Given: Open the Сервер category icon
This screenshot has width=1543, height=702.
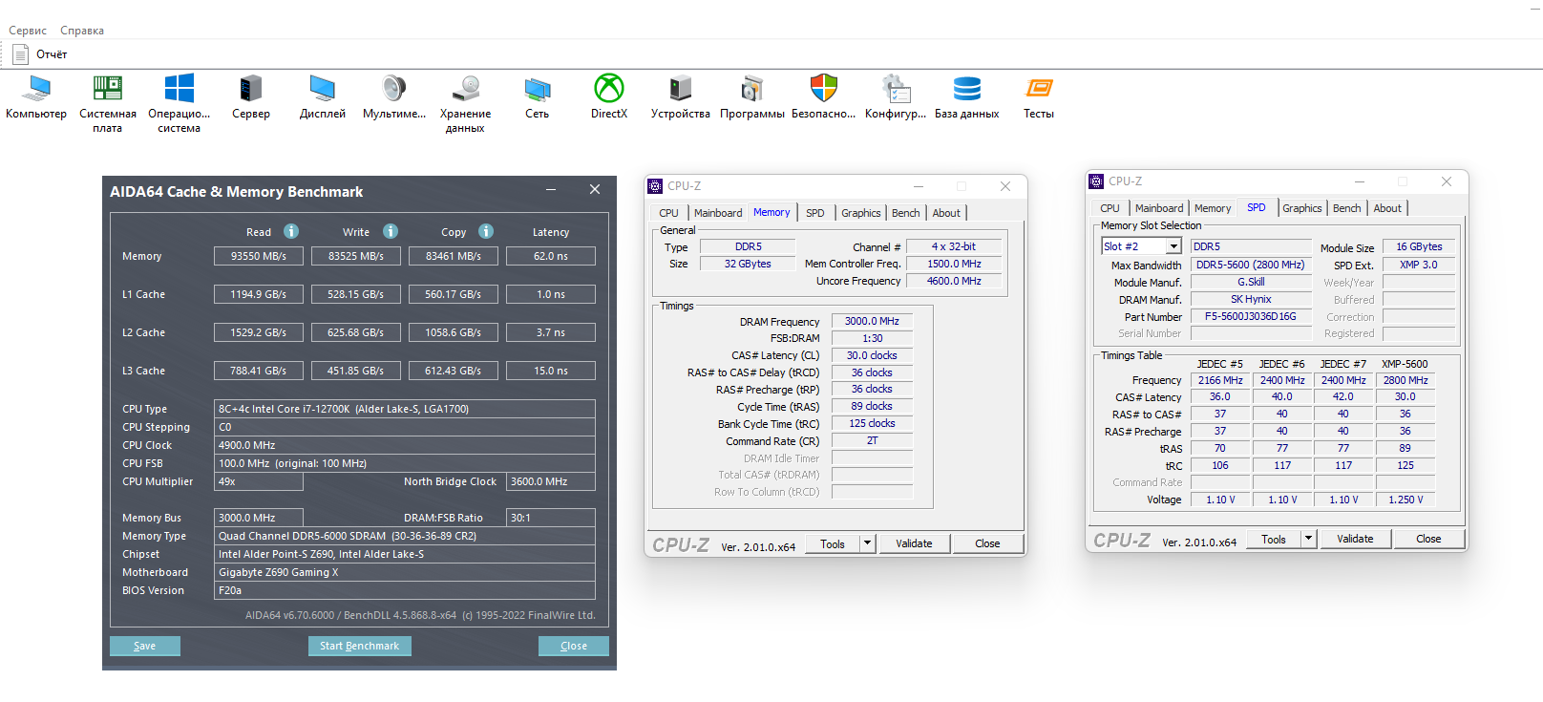Looking at the screenshot, I should click(250, 89).
